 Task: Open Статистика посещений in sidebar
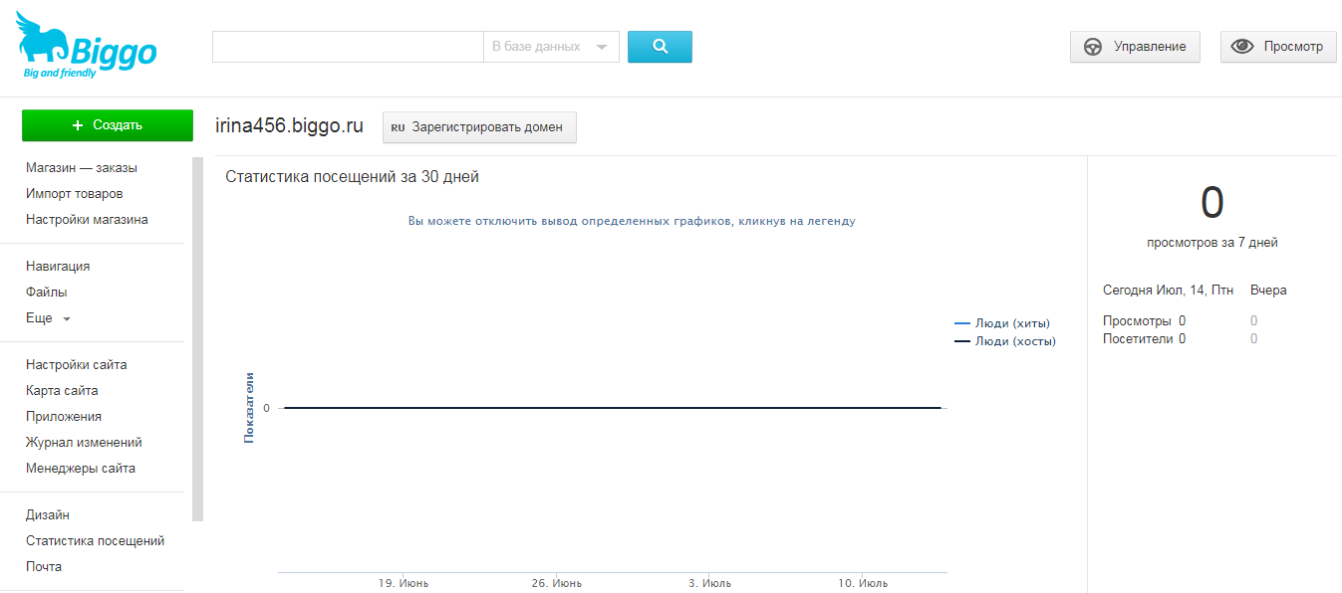[96, 541]
